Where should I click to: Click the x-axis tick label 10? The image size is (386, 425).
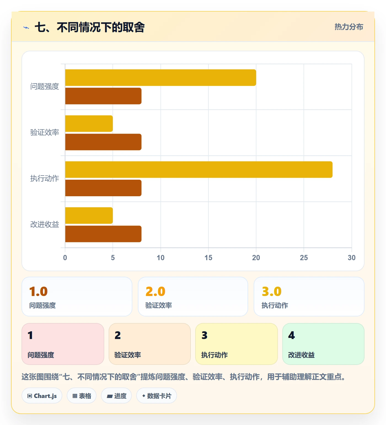coord(160,258)
